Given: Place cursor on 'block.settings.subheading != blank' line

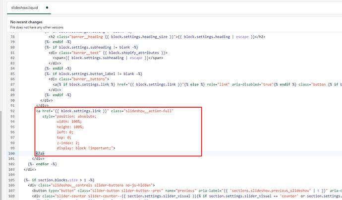Looking at the screenshot, I should point(91,47).
